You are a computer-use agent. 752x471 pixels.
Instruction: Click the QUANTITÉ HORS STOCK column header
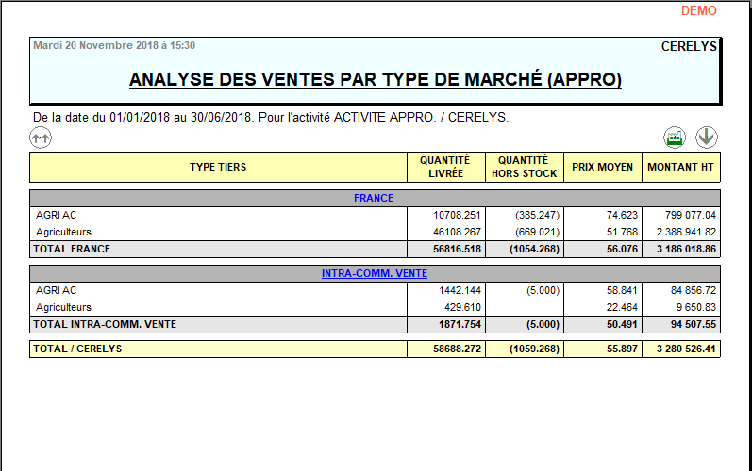click(x=525, y=167)
